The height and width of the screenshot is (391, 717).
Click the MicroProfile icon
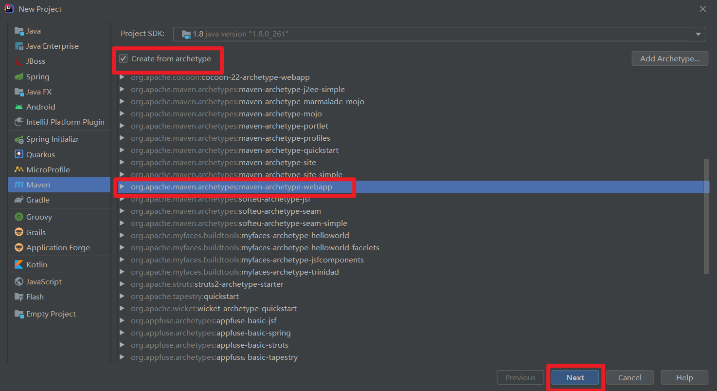[x=19, y=170]
